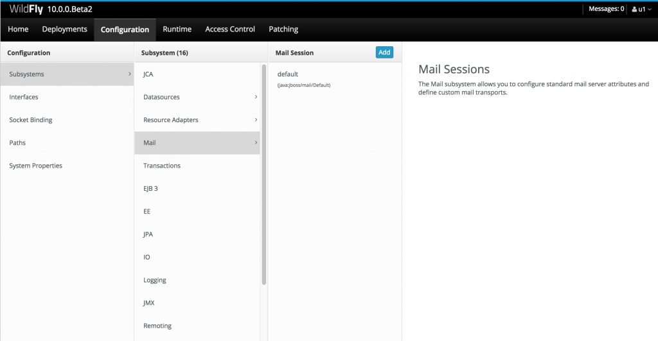
Task: Add a new mail session
Action: [x=384, y=53]
